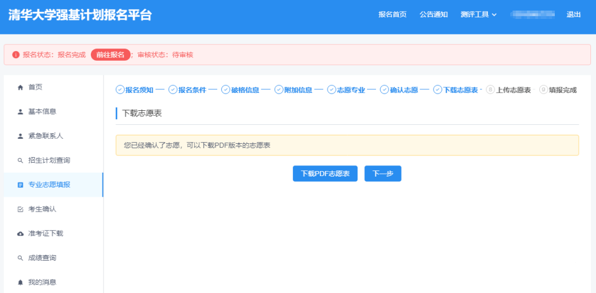
Task: Go to the 报名须知 step label
Action: [x=139, y=90]
